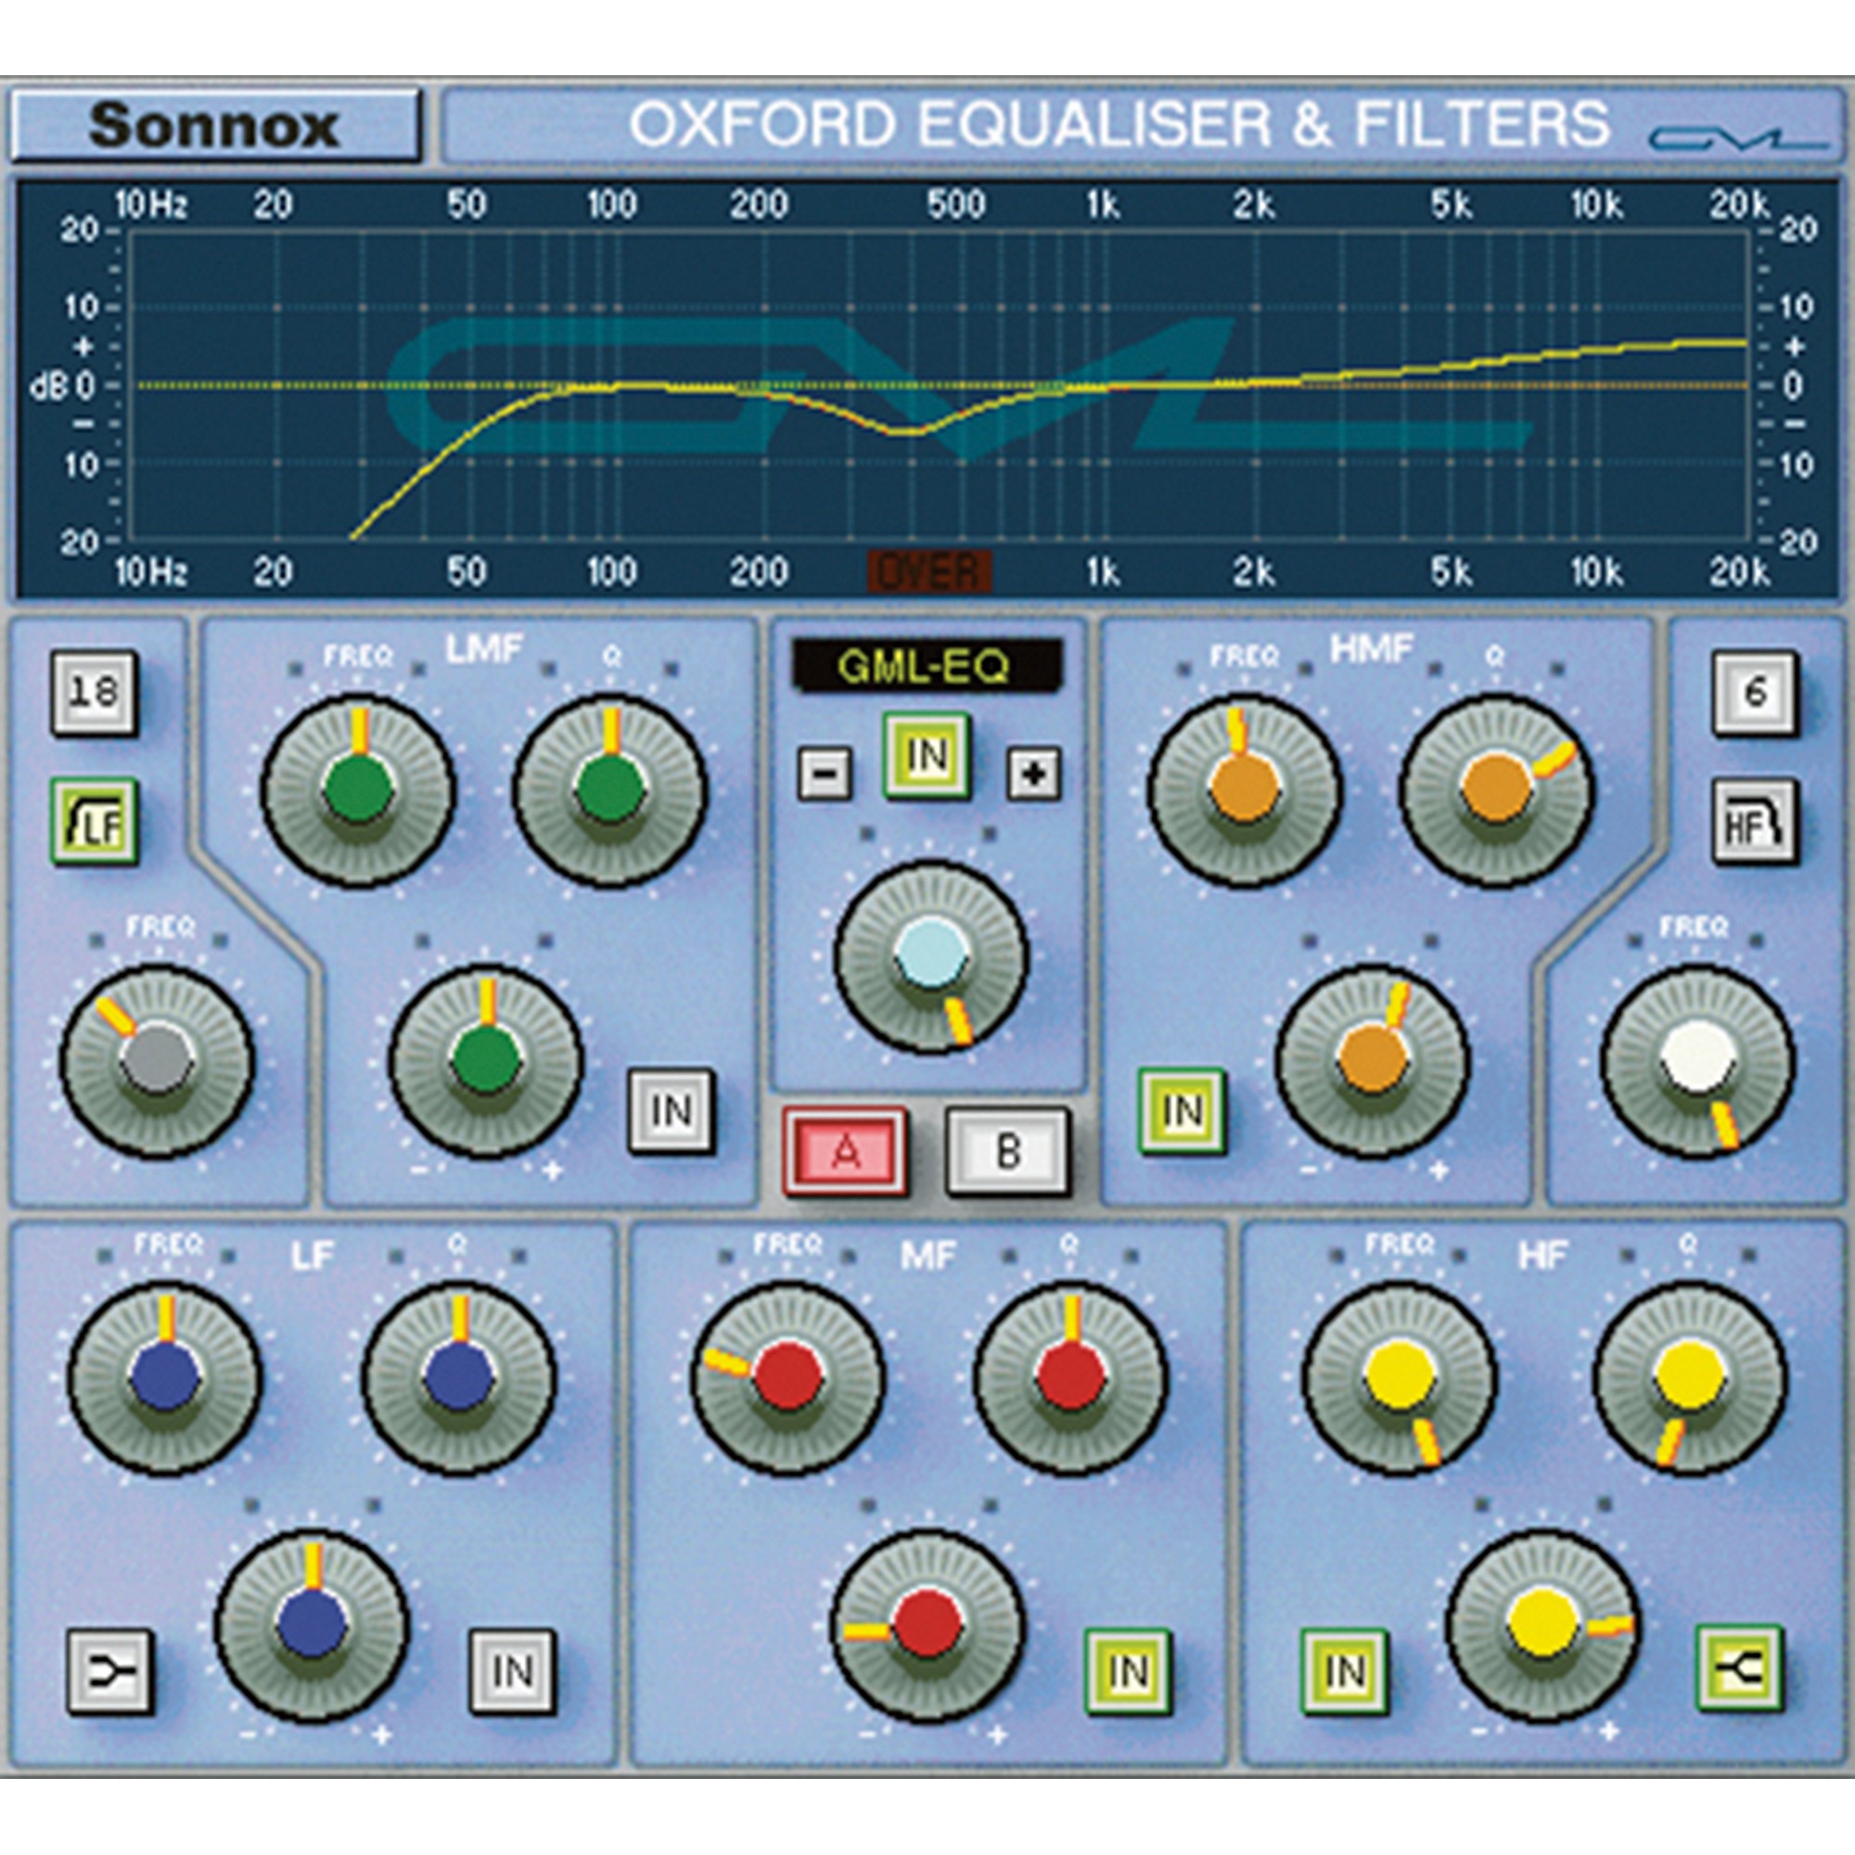This screenshot has height=1855, width=1855.
Task: Click the Sonnox logo button
Action: [x=214, y=126]
